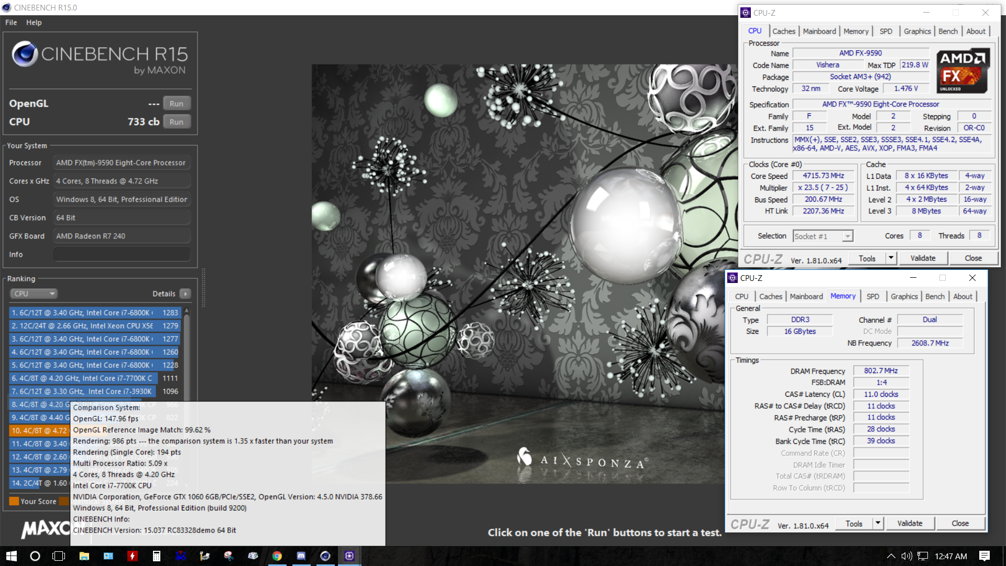Switch to Caches tab in bottom CPU-Z

tap(770, 297)
